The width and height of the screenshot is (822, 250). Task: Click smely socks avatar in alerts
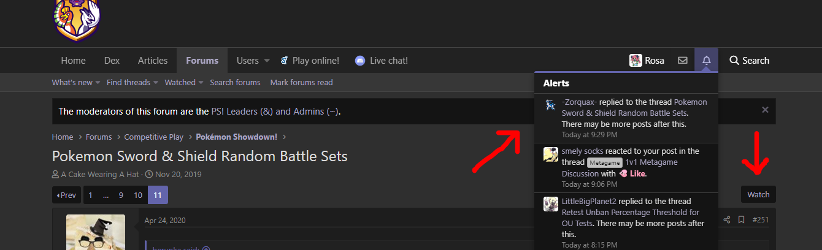550,154
